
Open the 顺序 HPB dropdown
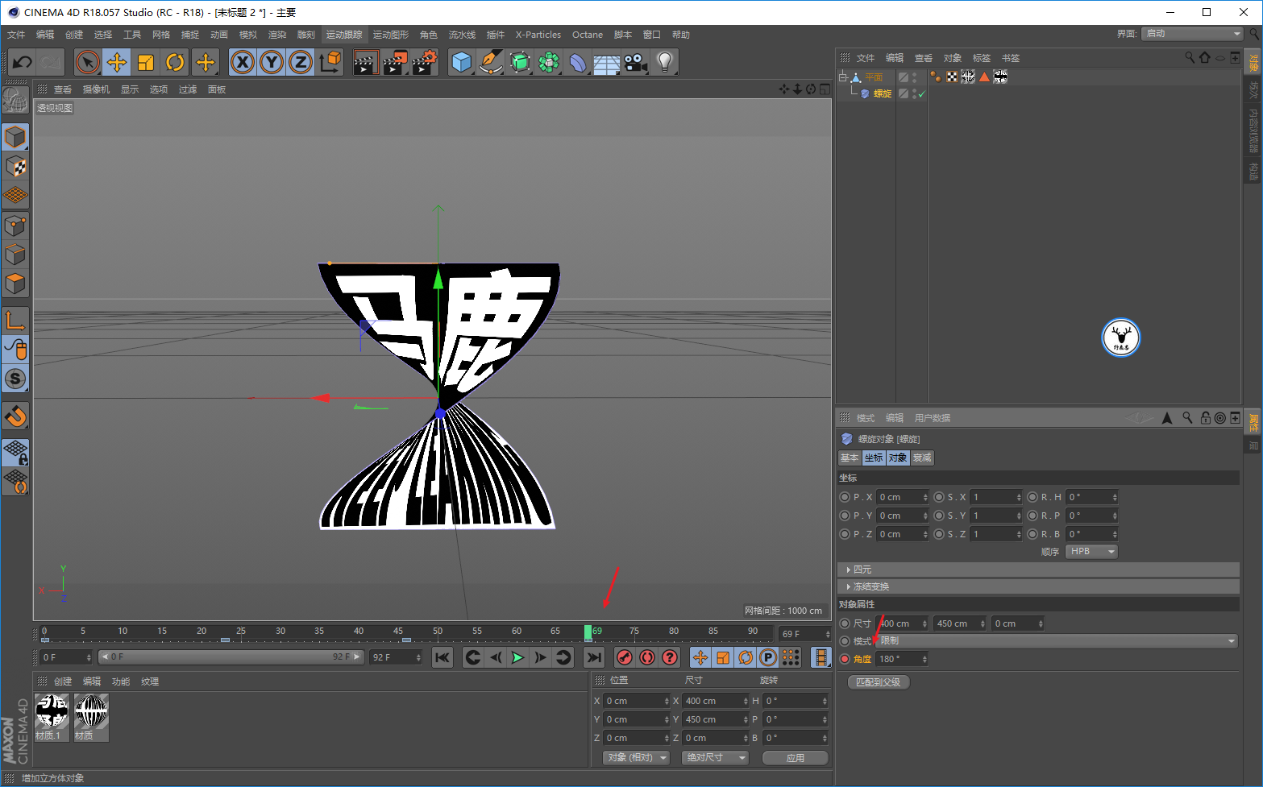coord(1091,552)
